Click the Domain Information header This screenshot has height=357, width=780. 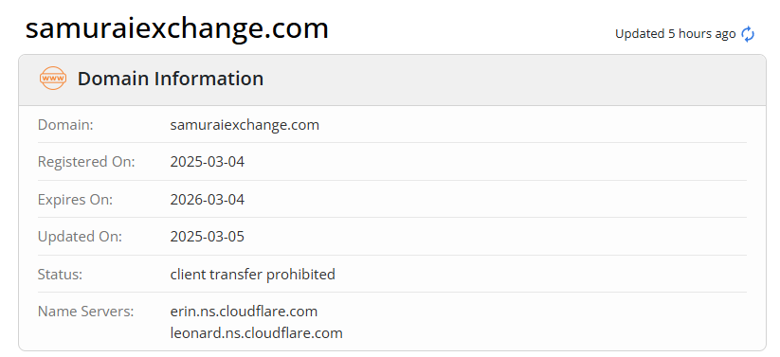click(x=171, y=79)
